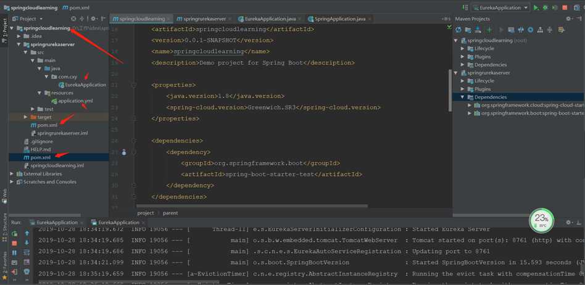Select EurekaApplication class in com.cxy
The image size is (585, 285).
pos(83,85)
